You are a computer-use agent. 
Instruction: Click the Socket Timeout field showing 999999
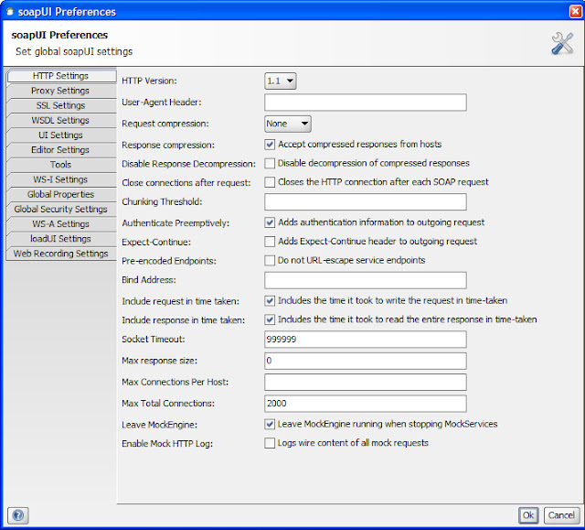(x=366, y=339)
